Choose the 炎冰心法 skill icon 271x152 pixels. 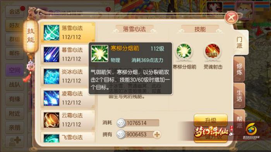pyautogui.click(x=51, y=76)
